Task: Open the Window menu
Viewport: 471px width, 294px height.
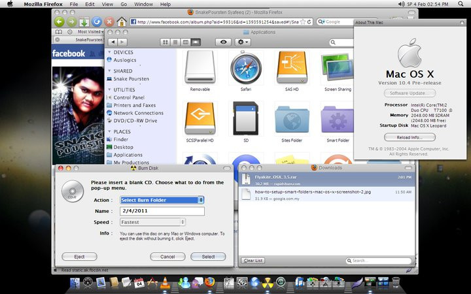Action: click(143, 4)
